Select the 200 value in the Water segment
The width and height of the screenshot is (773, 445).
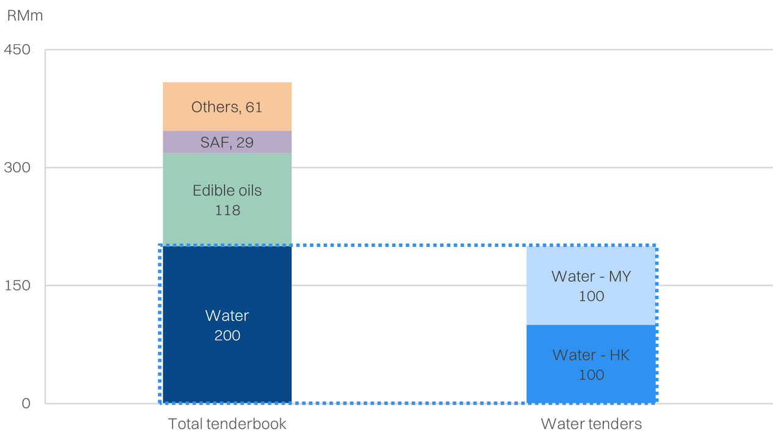pos(227,336)
